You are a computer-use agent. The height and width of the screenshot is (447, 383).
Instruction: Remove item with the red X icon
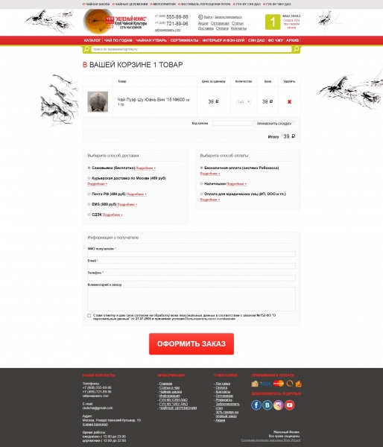click(x=289, y=102)
